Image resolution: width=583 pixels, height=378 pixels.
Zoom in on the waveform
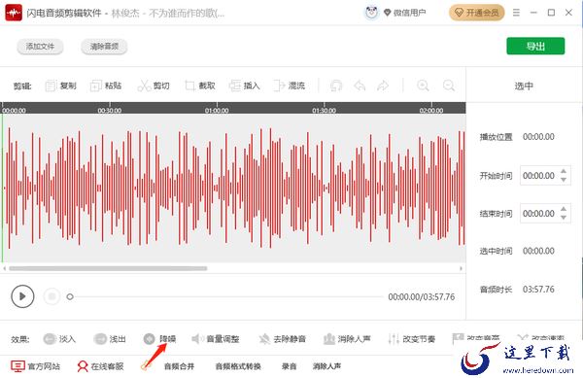[423, 86]
